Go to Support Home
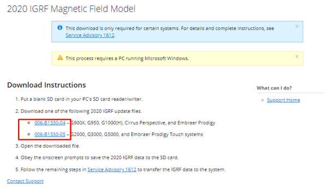This screenshot has width=332, height=196. pos(283,100)
